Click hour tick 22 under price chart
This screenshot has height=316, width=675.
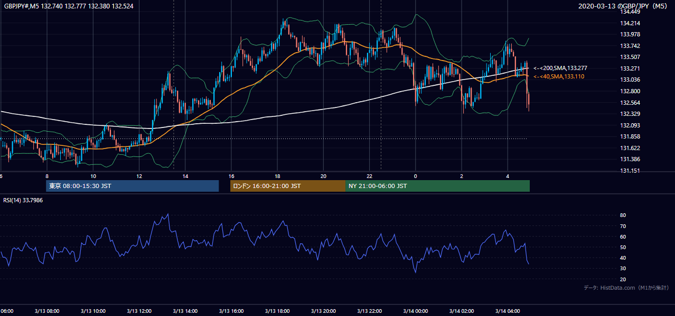369,176
